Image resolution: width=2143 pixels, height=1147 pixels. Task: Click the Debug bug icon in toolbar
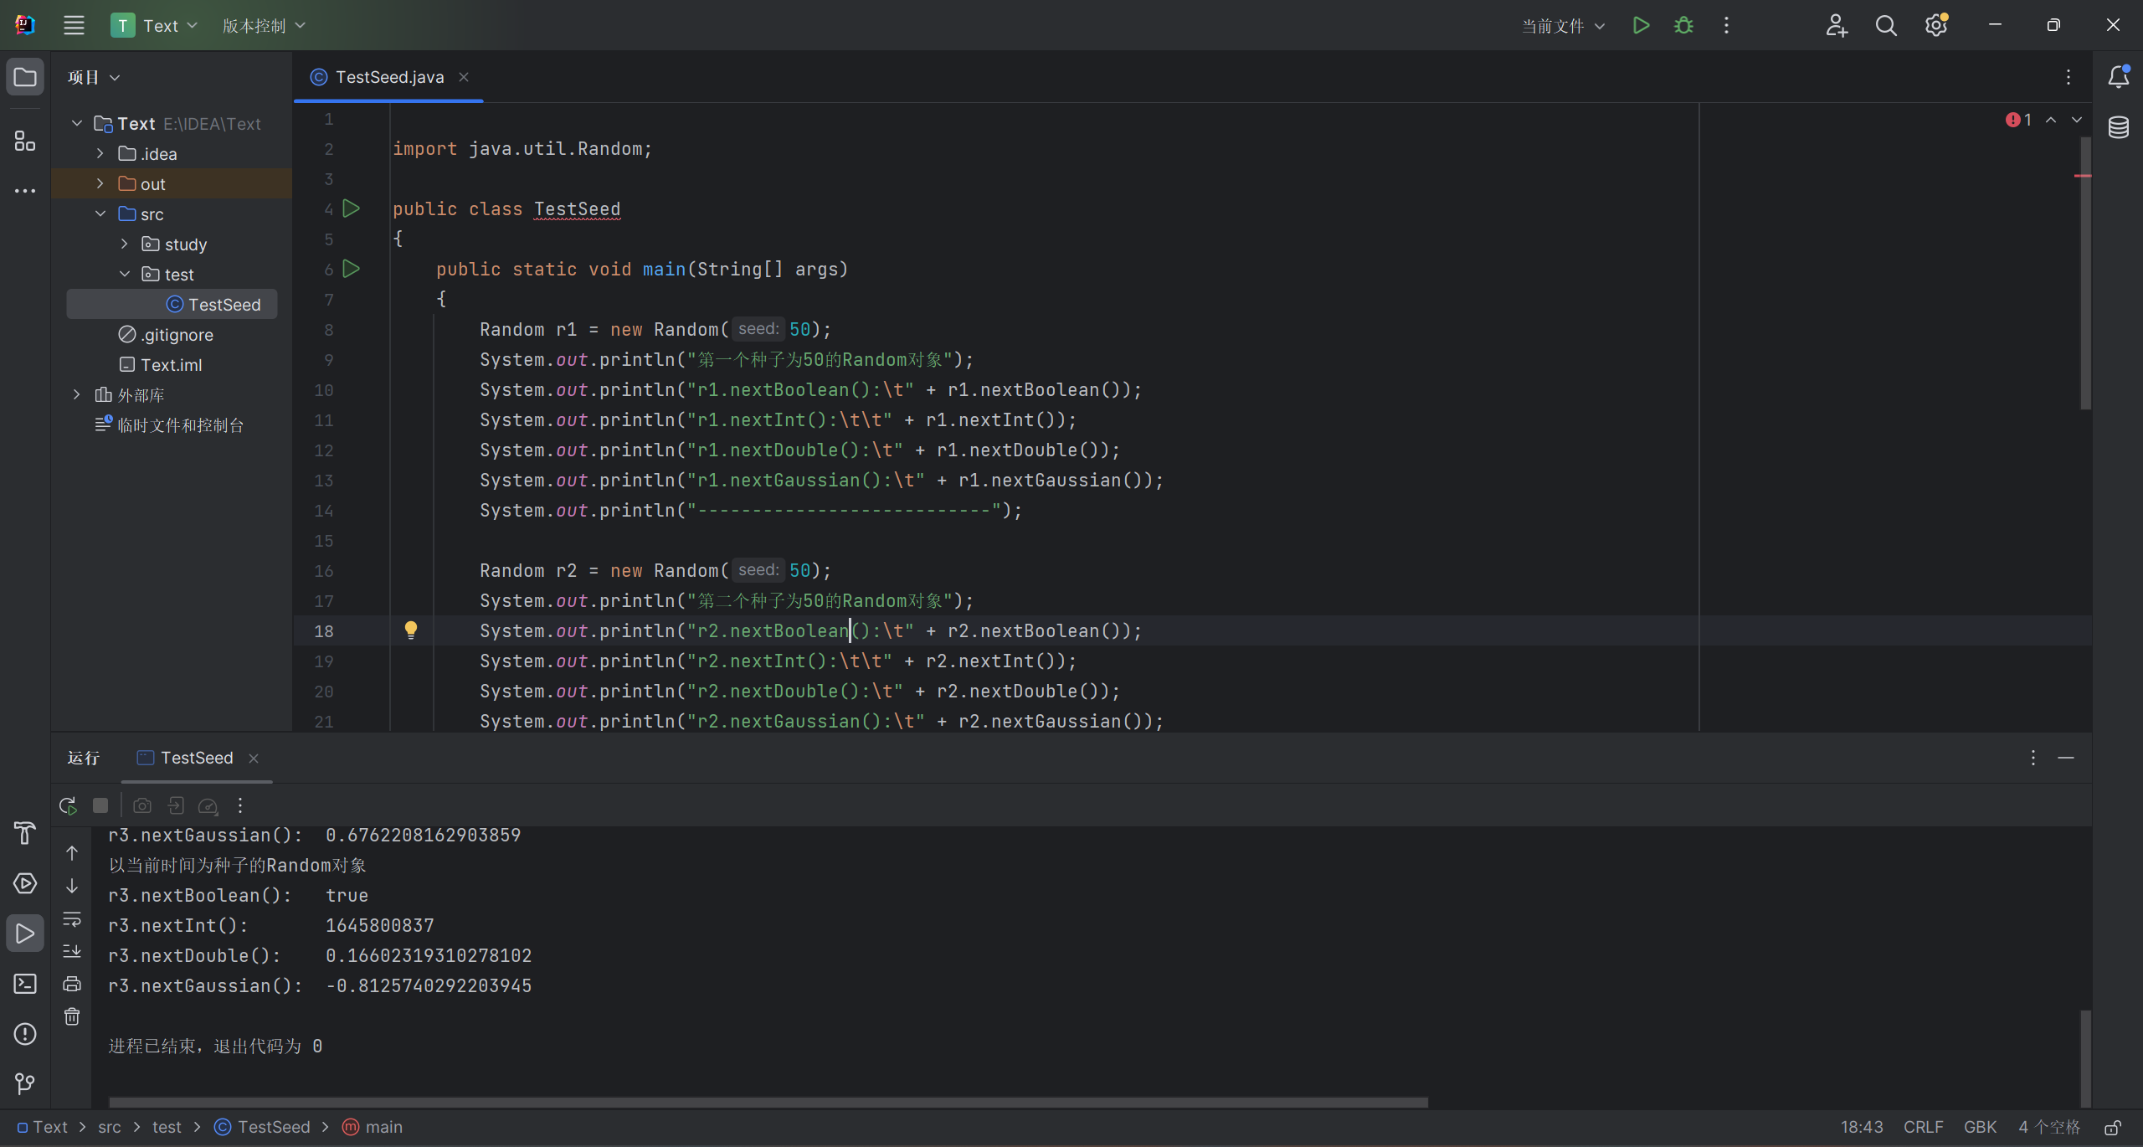click(1683, 26)
